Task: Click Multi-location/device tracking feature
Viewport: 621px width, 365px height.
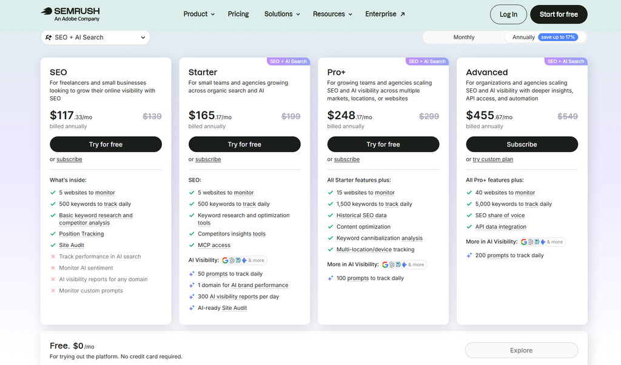Action: 375,249
